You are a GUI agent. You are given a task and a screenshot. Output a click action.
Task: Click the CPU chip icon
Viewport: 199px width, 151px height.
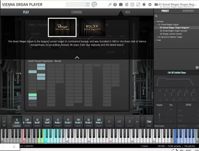[x=144, y=5]
